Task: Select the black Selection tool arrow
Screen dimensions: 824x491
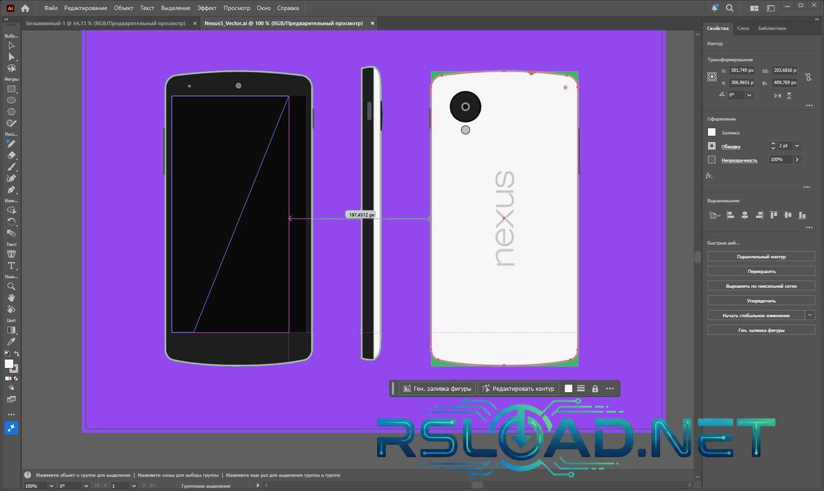Action: 11,45
